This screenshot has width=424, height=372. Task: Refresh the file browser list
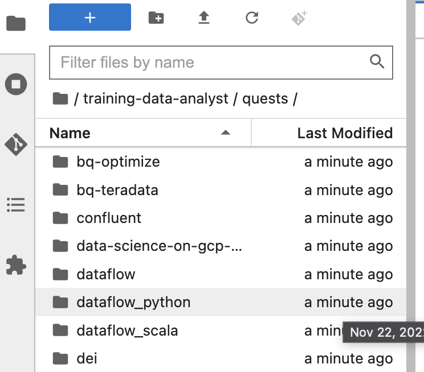(252, 18)
